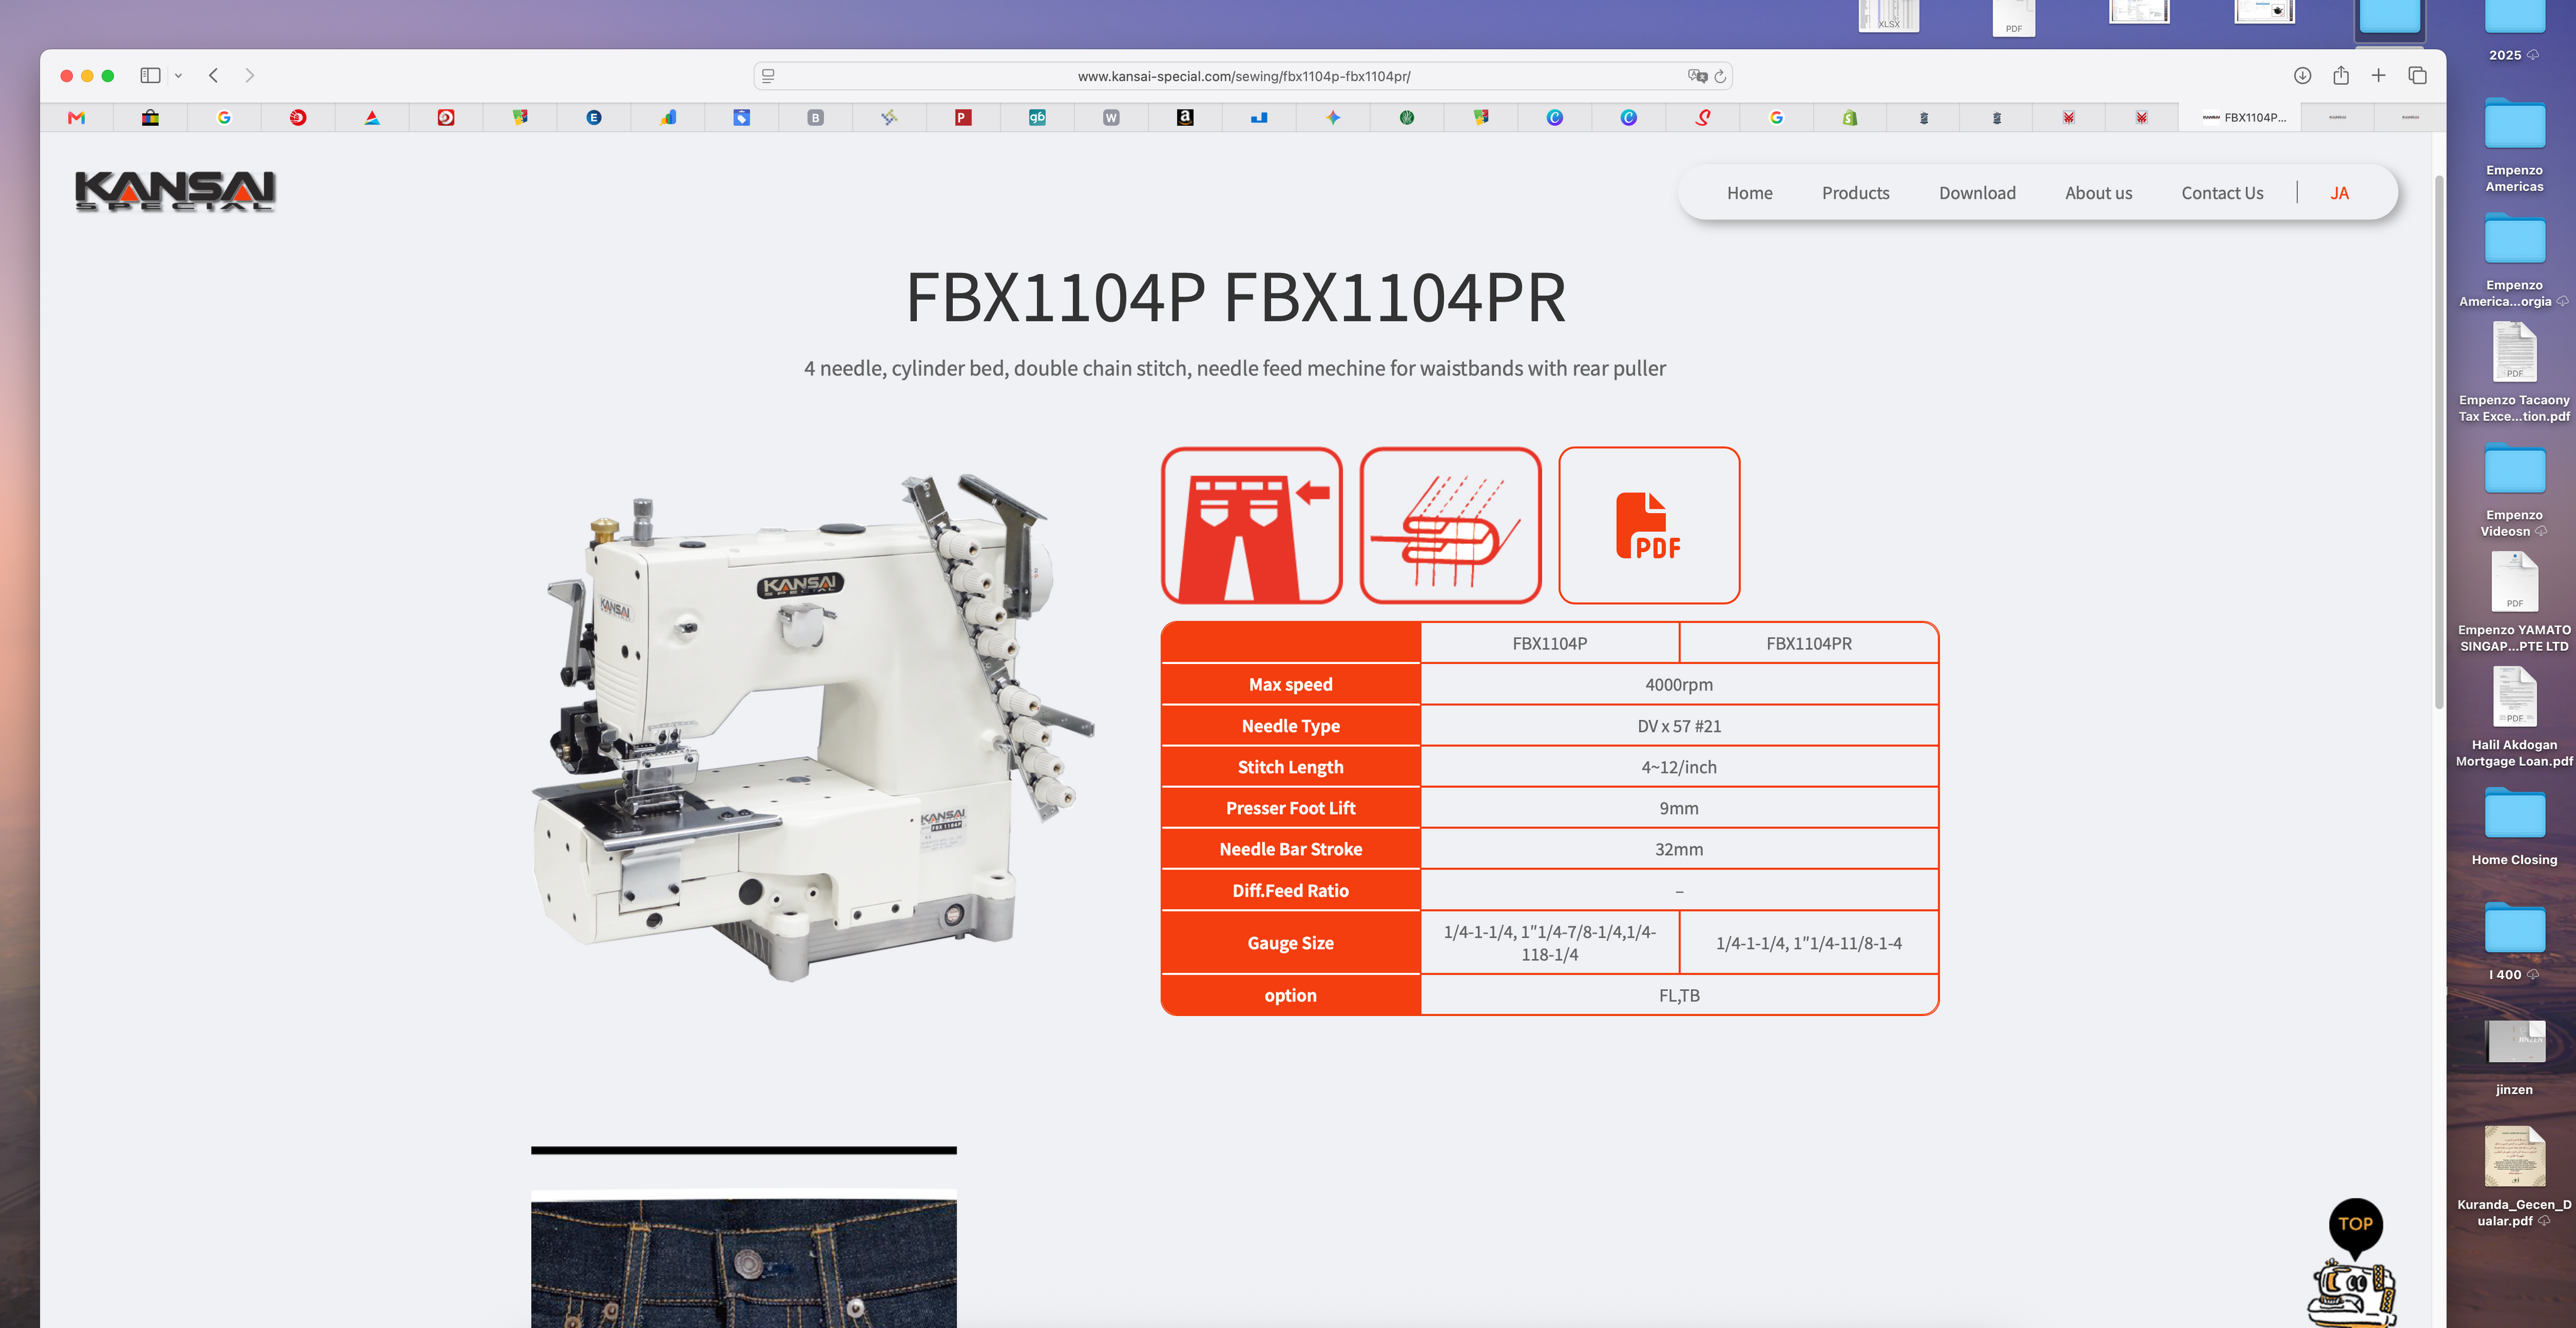
Task: Switch to the red P tab
Action: 963,118
